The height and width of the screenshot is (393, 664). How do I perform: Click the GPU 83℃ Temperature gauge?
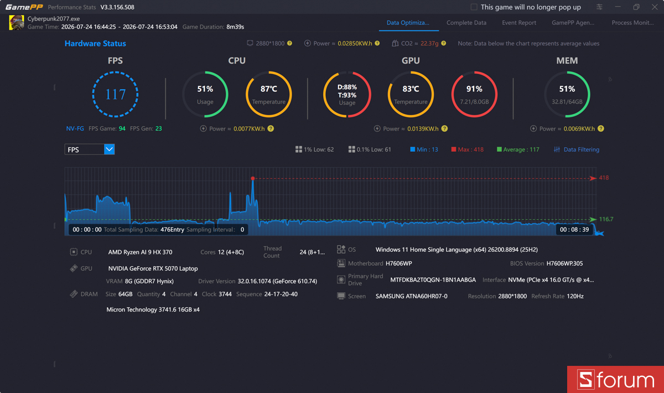(x=411, y=94)
